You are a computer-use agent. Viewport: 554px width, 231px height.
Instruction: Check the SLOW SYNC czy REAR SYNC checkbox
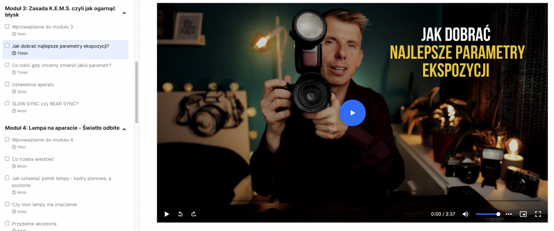(7, 103)
